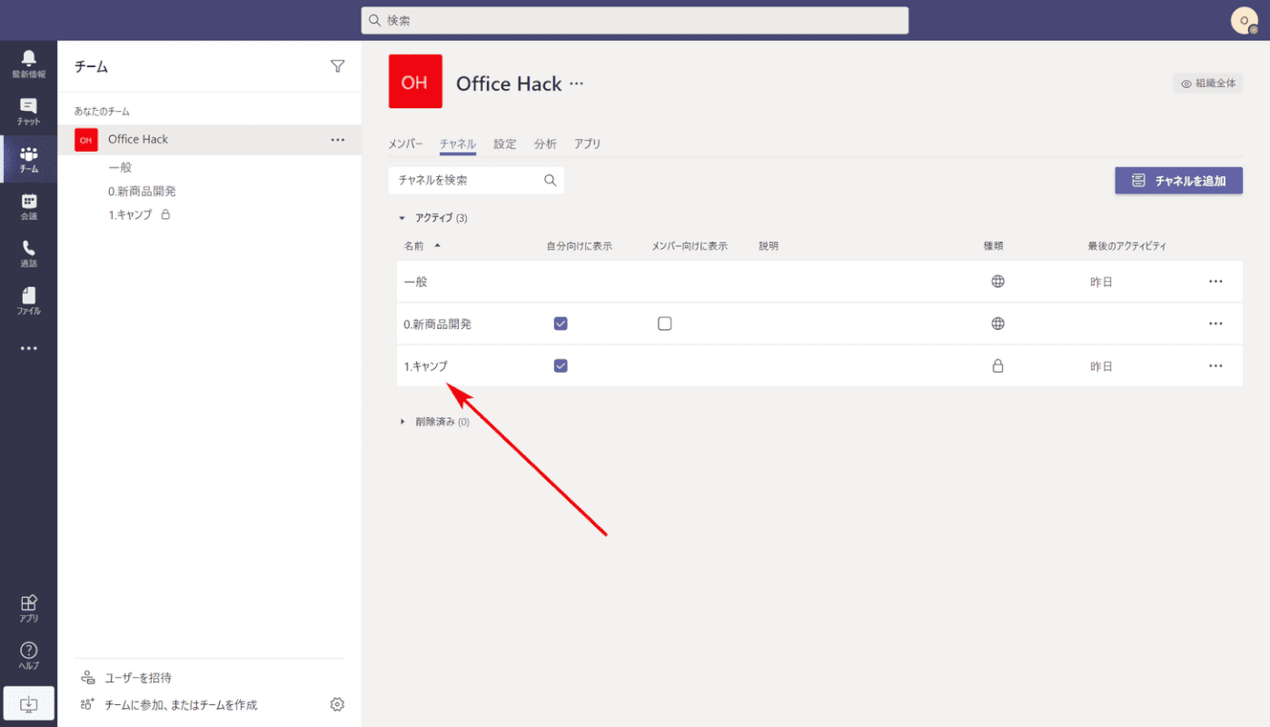The image size is (1270, 727).
Task: Click あなたのチーム section label
Action: pos(102,111)
